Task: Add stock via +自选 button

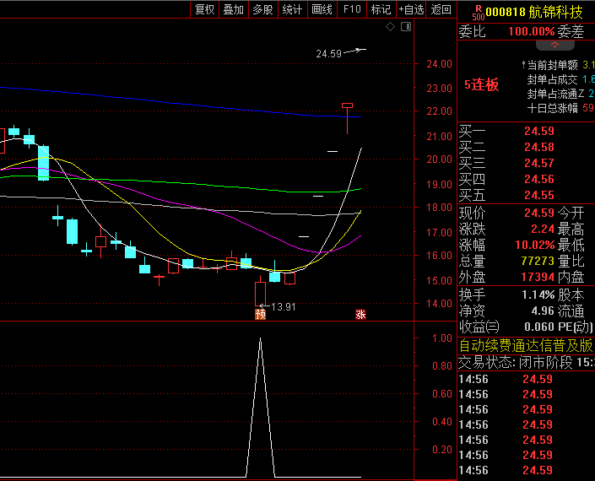Action: [x=411, y=9]
